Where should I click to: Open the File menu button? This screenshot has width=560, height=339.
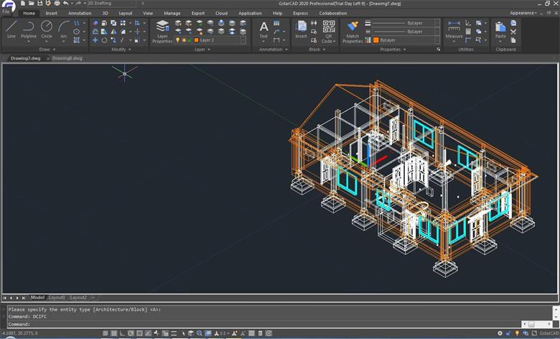coord(6,11)
